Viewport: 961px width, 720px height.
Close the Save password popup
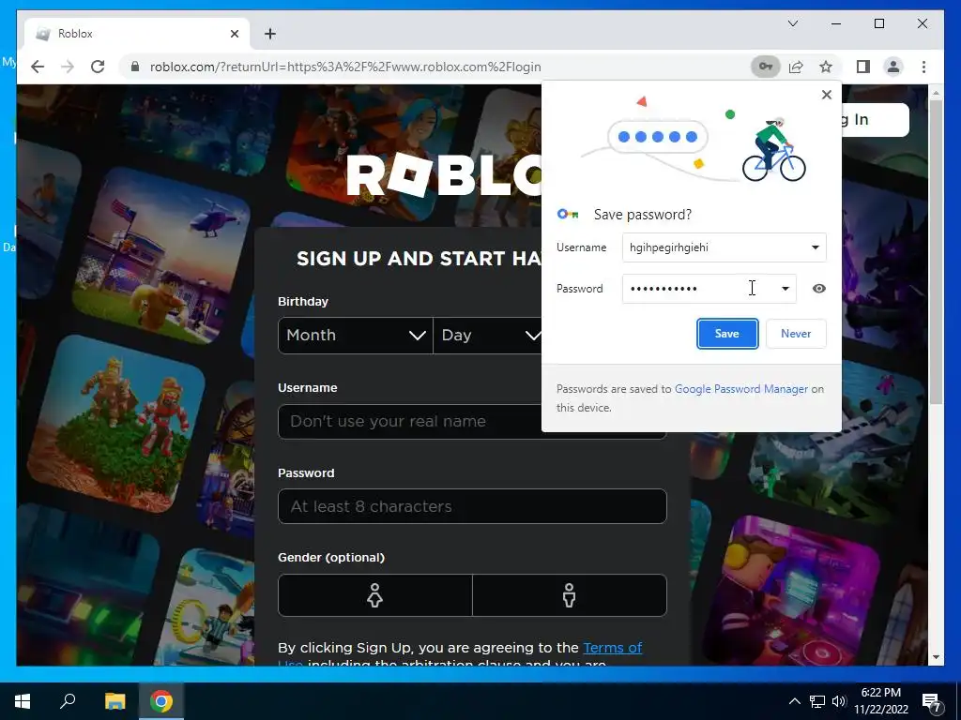click(x=826, y=95)
